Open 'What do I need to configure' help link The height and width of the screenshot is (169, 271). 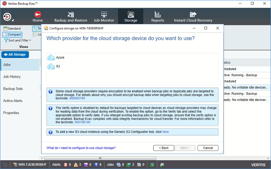[81, 148]
